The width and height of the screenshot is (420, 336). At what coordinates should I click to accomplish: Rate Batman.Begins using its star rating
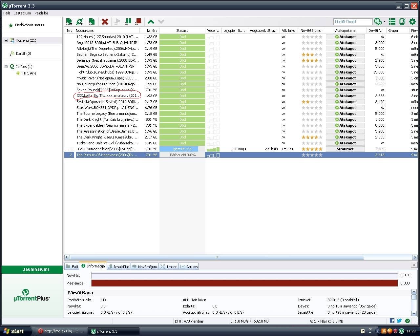coord(312,54)
